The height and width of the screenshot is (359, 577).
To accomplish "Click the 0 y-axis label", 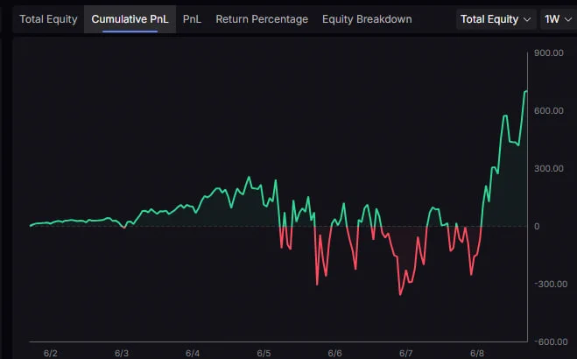I will [537, 227].
